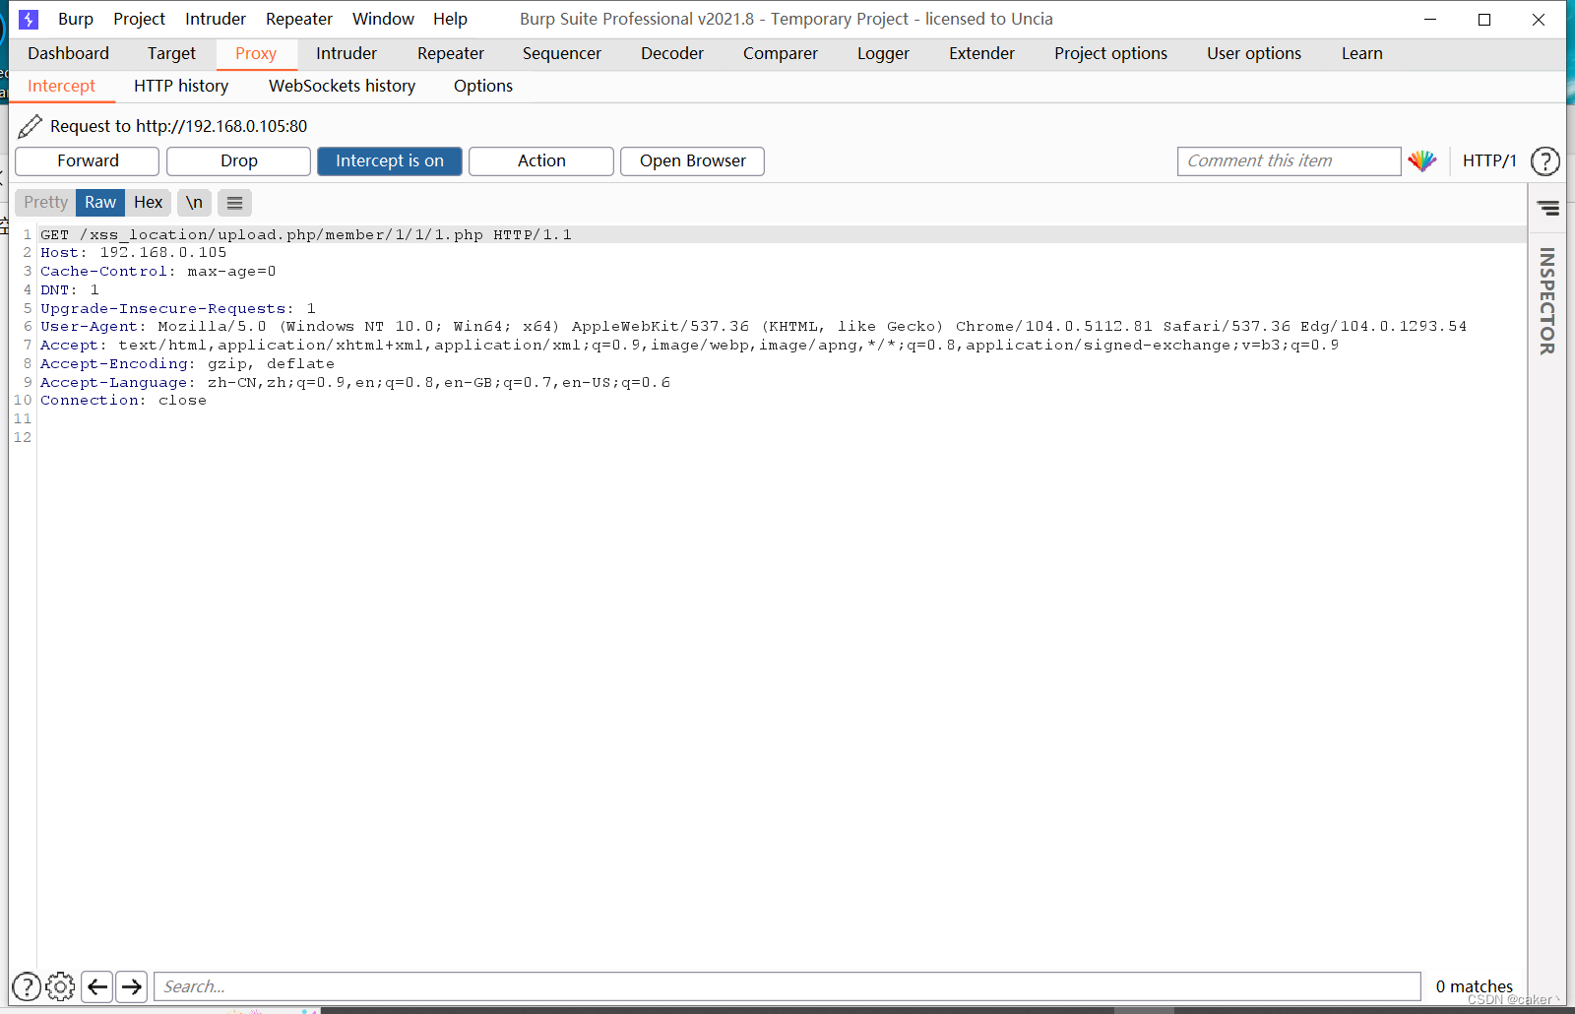Click the Search input field
The height and width of the screenshot is (1014, 1575).
787,986
